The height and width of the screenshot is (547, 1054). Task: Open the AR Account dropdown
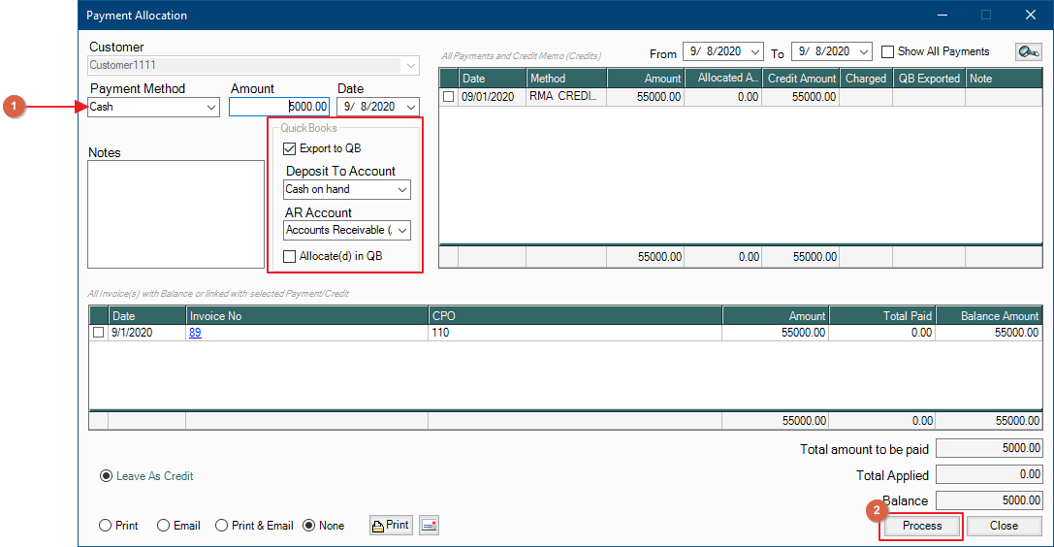(402, 230)
